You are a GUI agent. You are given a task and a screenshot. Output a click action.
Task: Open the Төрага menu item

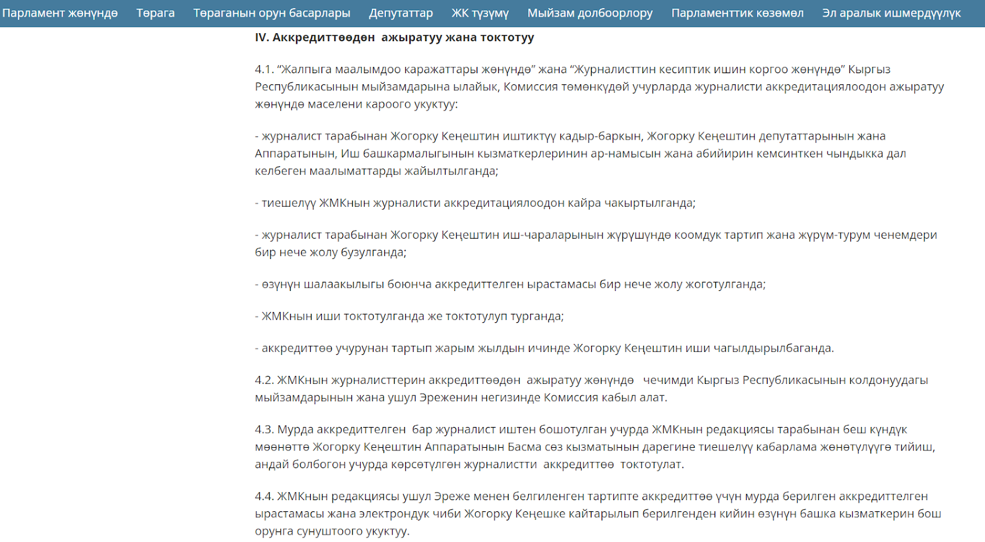pyautogui.click(x=155, y=13)
